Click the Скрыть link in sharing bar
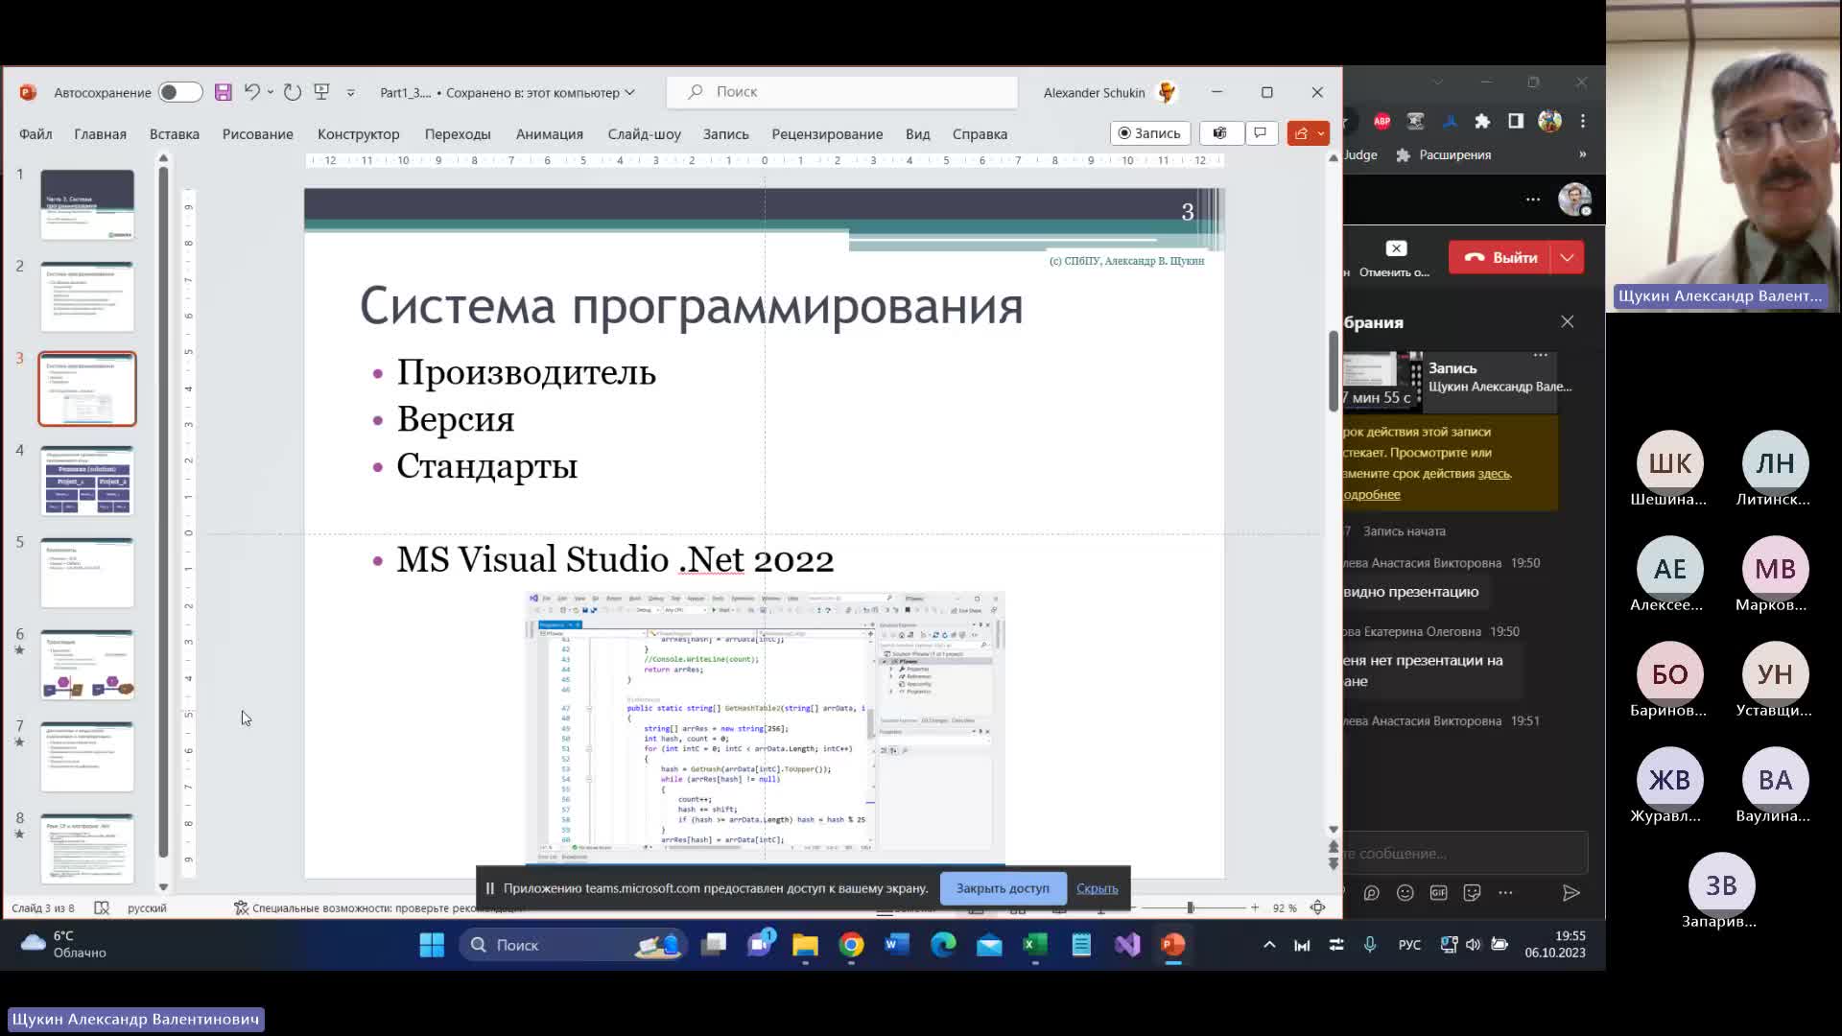The image size is (1842, 1036). click(x=1097, y=888)
